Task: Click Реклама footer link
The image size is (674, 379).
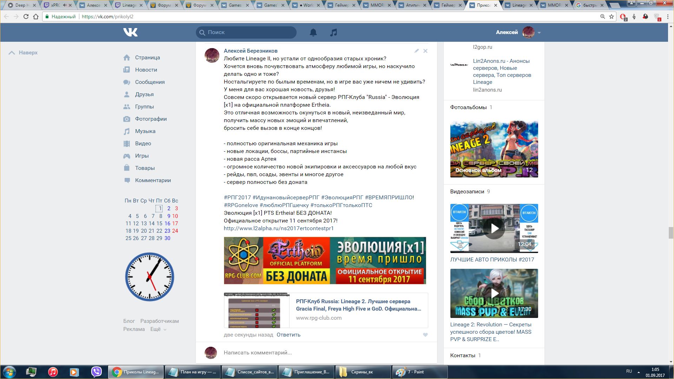Action: point(134,329)
